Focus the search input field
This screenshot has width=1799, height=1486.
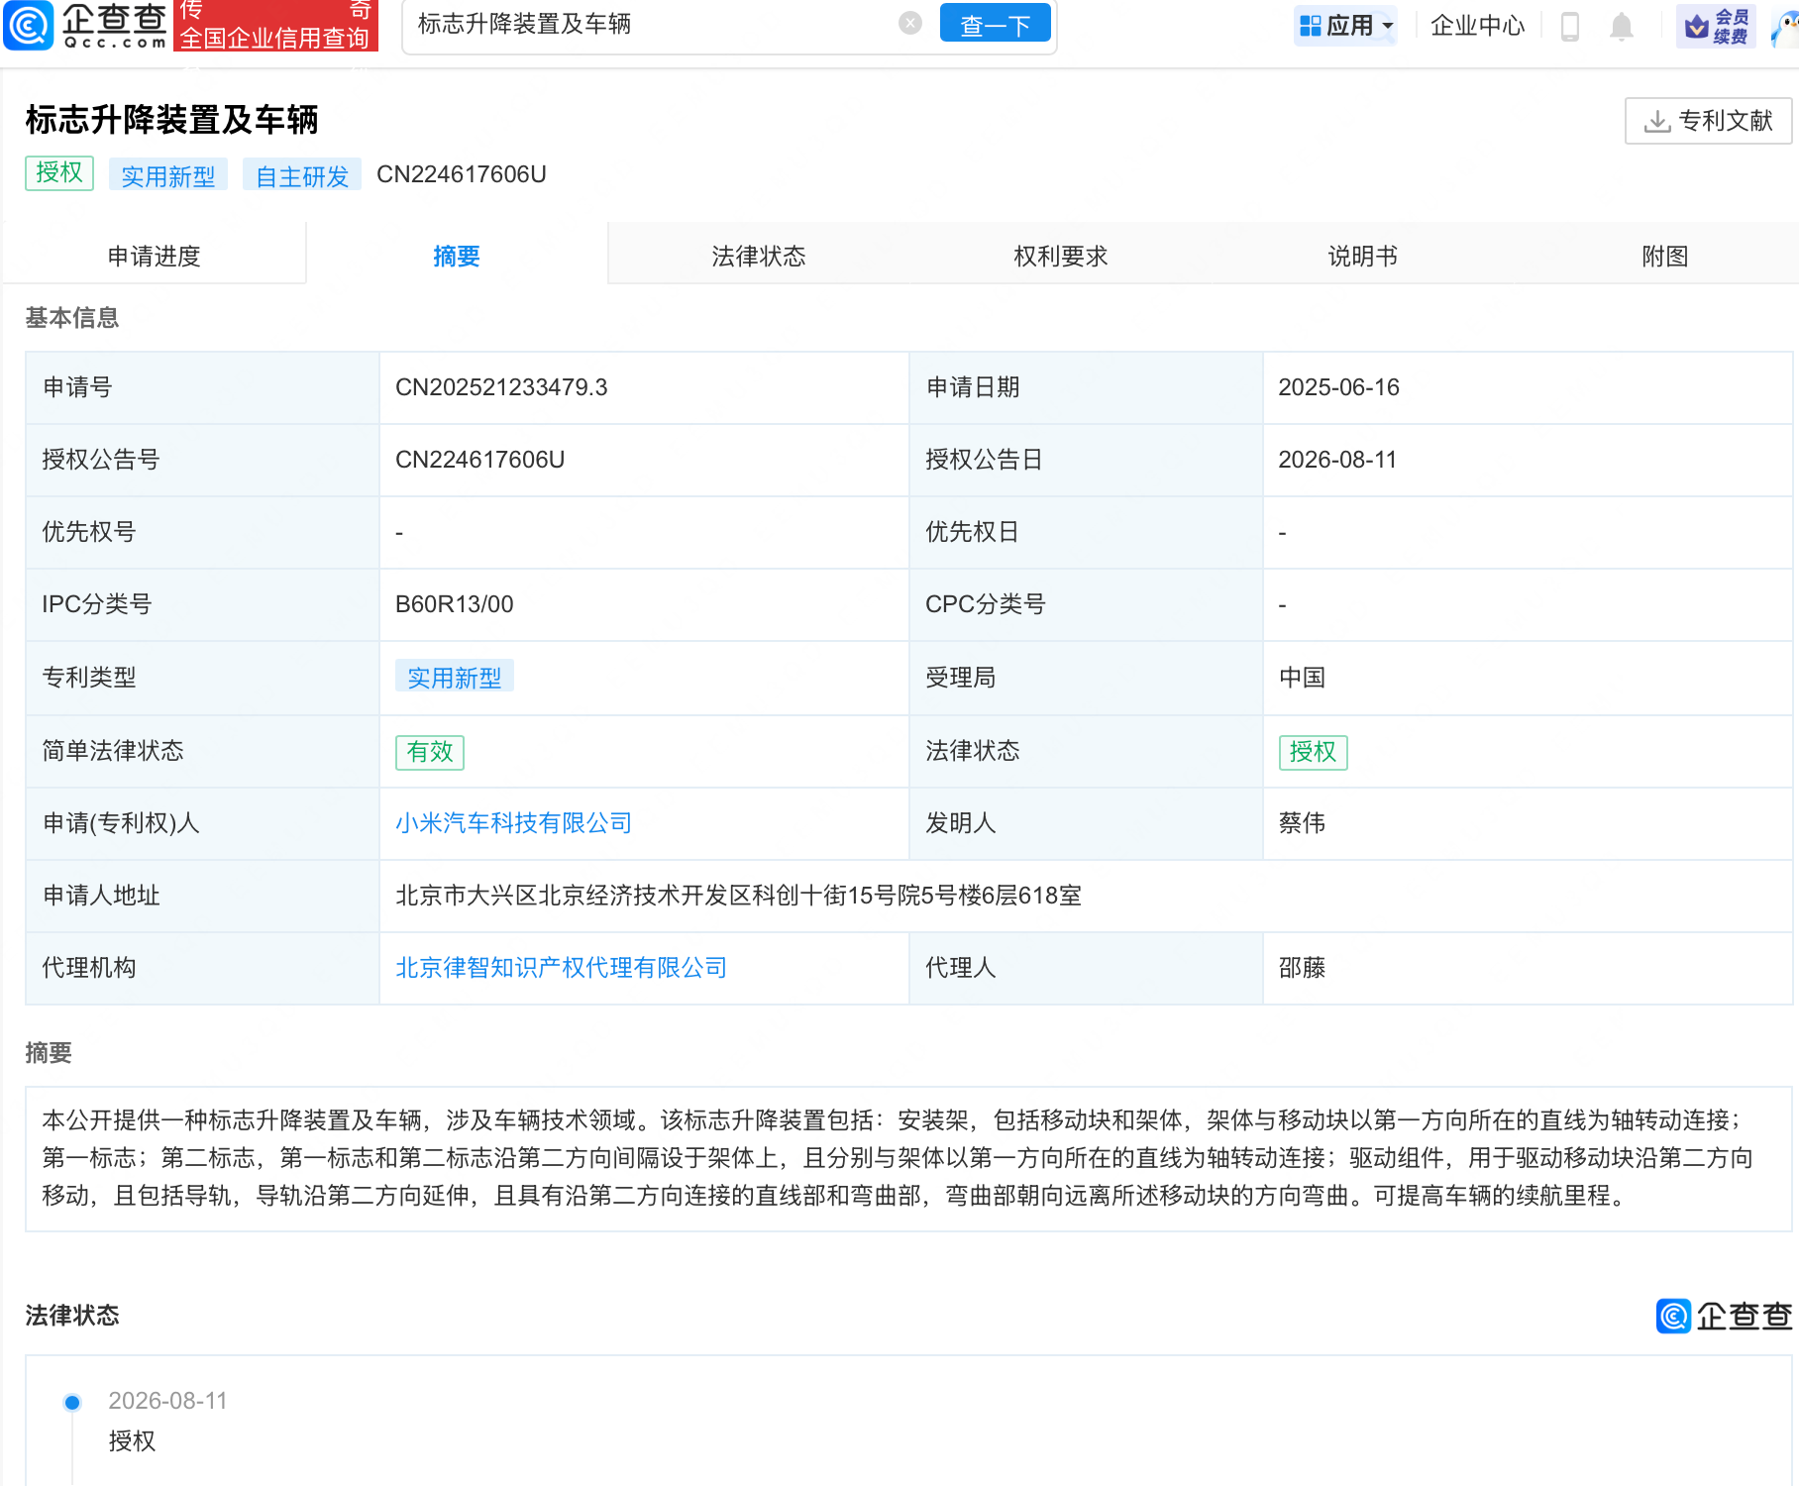[654, 24]
